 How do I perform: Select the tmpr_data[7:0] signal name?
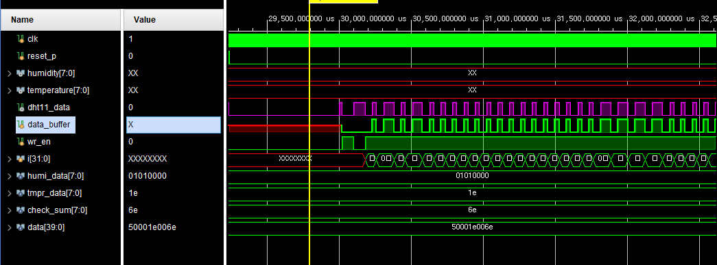54,193
